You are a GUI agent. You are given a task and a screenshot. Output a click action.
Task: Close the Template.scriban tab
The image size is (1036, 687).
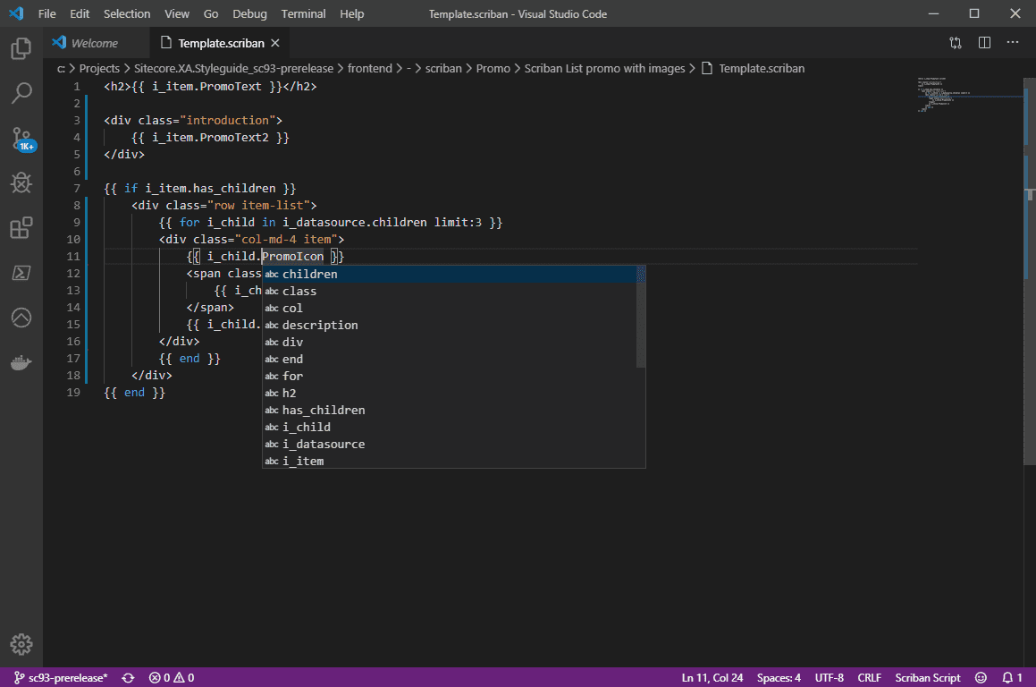click(x=275, y=43)
